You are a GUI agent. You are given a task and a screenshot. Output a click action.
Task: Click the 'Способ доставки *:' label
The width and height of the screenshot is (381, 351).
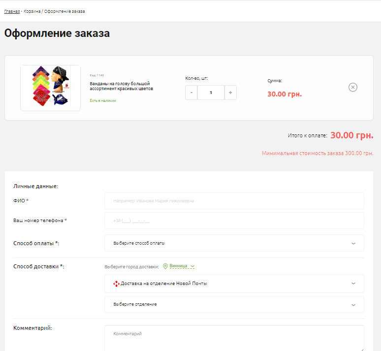pos(38,266)
